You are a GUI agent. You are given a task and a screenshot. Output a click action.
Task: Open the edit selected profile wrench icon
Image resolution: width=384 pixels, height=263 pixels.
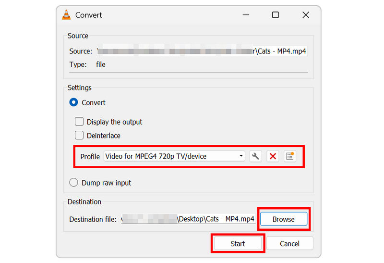coord(256,156)
